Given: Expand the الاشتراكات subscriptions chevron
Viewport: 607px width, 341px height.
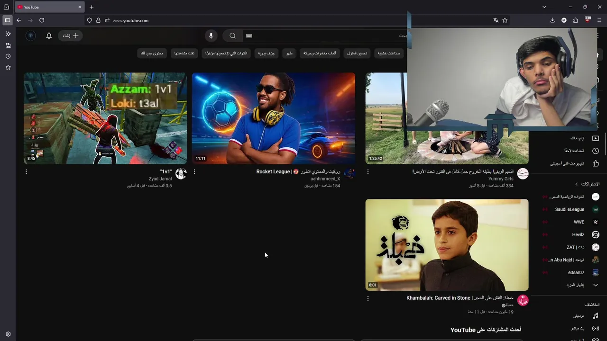Looking at the screenshot, I should click(577, 184).
